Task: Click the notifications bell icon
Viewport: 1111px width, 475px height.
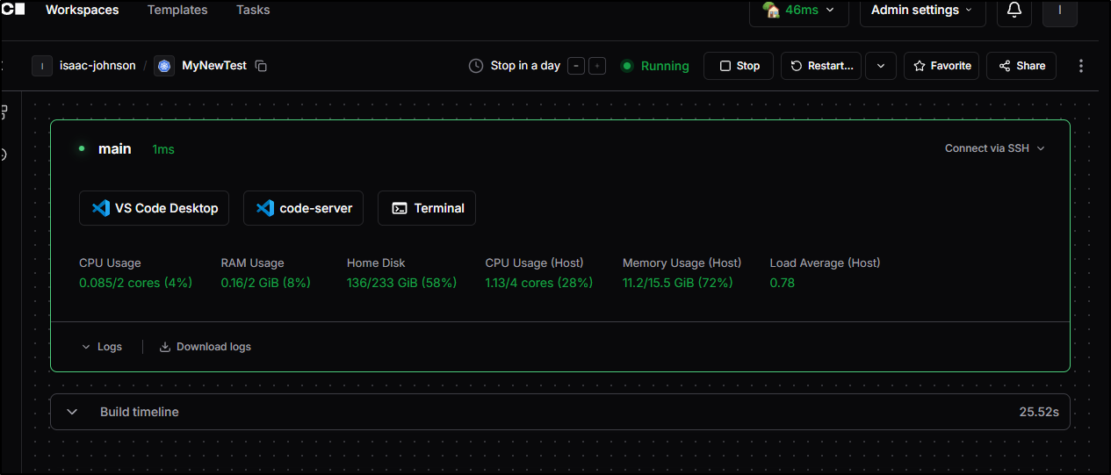Action: pyautogui.click(x=1014, y=11)
